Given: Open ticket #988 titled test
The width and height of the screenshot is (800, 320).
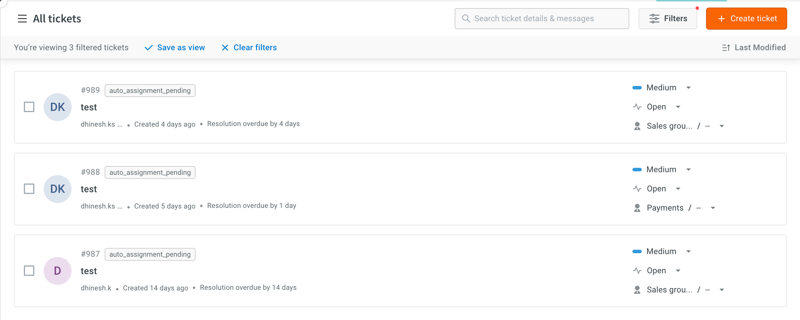Looking at the screenshot, I should 89,189.
